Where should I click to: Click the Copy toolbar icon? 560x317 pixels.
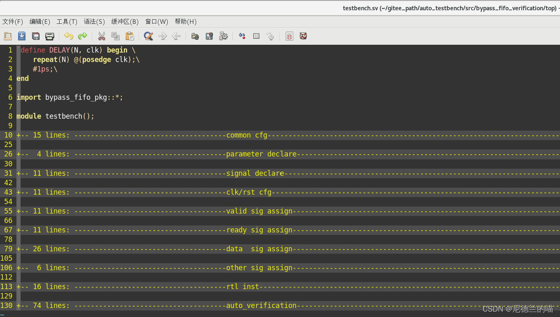(116, 36)
